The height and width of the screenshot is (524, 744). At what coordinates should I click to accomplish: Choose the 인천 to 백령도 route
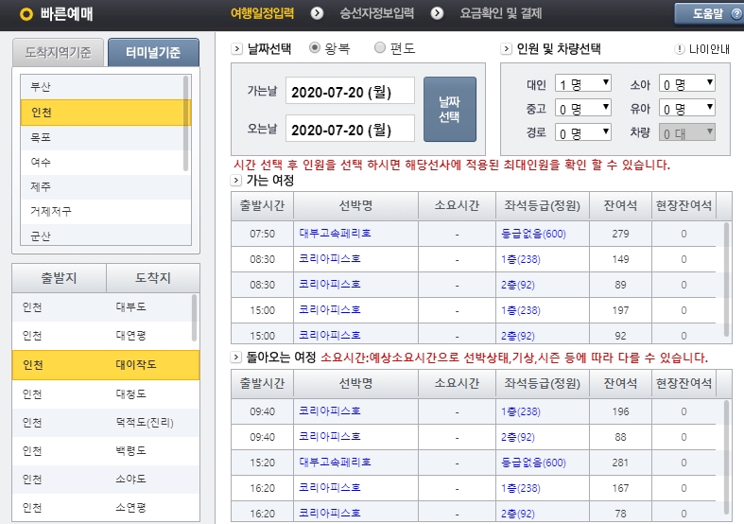pyautogui.click(x=106, y=451)
